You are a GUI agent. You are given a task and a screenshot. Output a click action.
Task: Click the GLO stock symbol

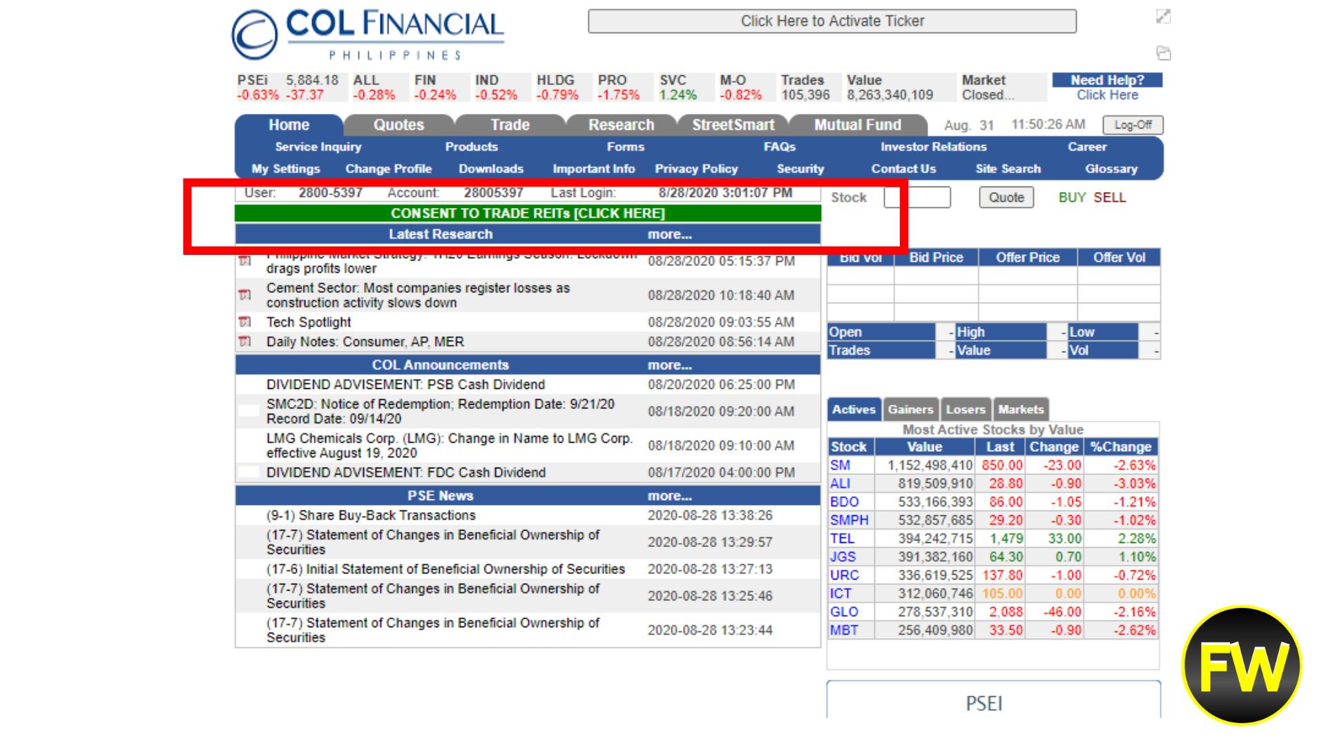(844, 612)
